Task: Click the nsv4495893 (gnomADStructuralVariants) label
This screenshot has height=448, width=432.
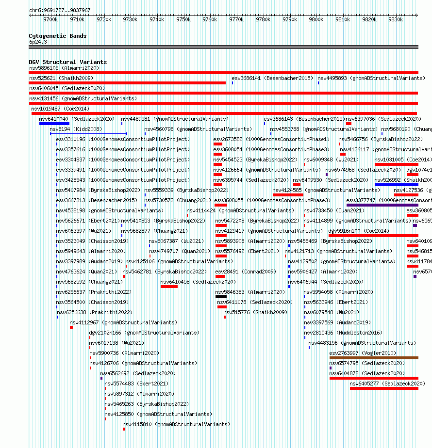Action: [x=371, y=78]
